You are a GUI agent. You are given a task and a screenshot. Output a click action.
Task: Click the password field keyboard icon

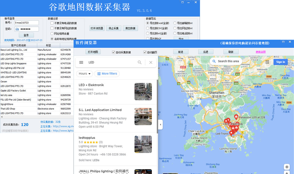(x=17, y=29)
